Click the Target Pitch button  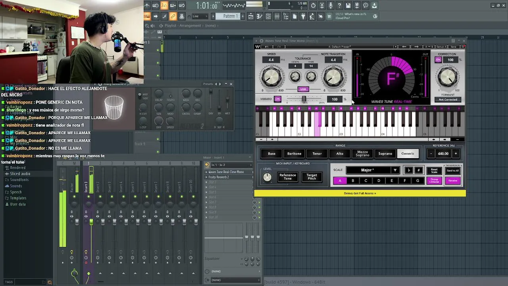point(312,177)
